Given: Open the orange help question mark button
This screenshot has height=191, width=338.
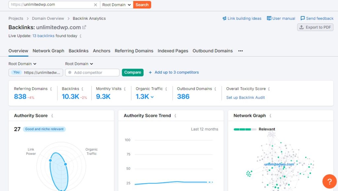Looking at the screenshot, I should (x=329, y=181).
